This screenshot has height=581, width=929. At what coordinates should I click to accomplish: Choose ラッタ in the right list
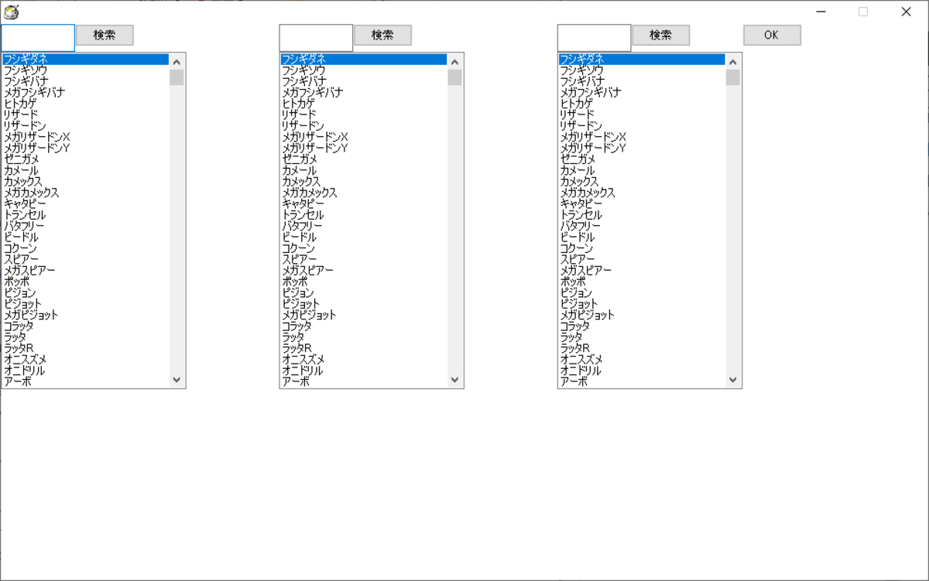tap(641, 337)
